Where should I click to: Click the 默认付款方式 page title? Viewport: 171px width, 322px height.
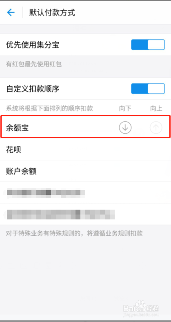[52, 13]
